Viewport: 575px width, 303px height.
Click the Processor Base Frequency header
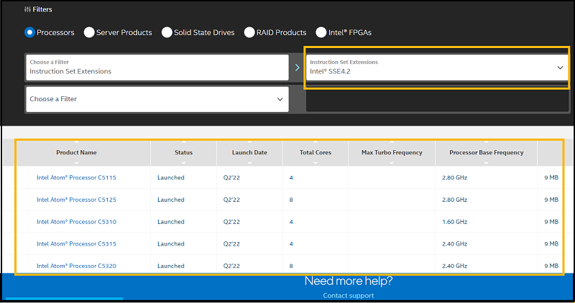[x=487, y=152]
